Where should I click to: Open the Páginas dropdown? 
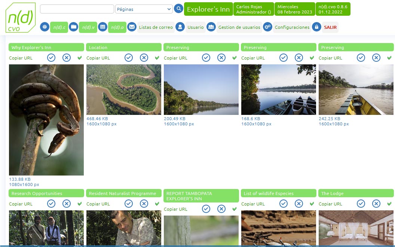coord(144,9)
